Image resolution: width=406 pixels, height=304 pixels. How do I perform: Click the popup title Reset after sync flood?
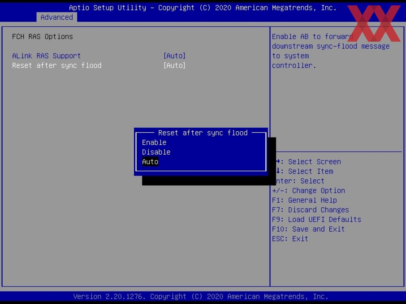point(203,133)
